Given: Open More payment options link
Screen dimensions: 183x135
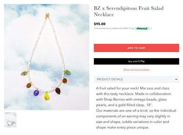Looking at the screenshot, I should [137, 69].
